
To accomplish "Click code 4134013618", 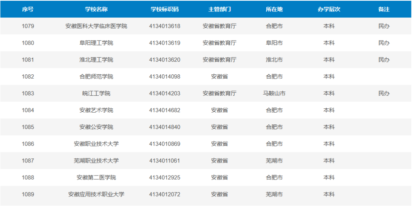I will (x=164, y=26).
